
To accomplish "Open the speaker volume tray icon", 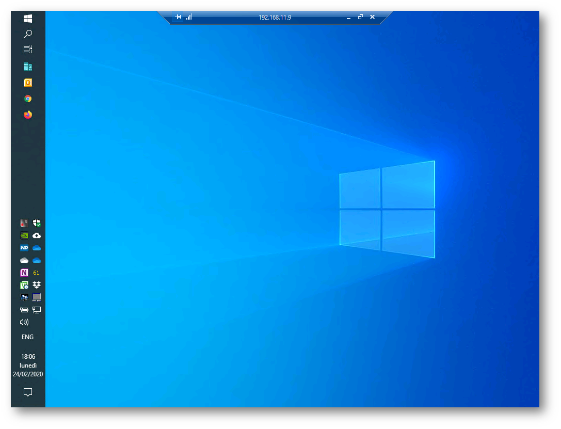I will pyautogui.click(x=24, y=322).
